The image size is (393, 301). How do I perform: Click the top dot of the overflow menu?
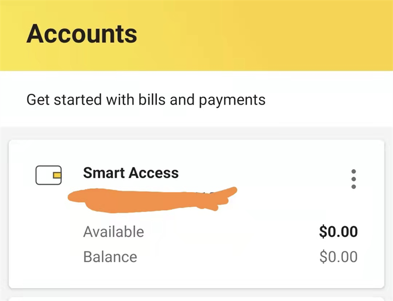coord(354,171)
